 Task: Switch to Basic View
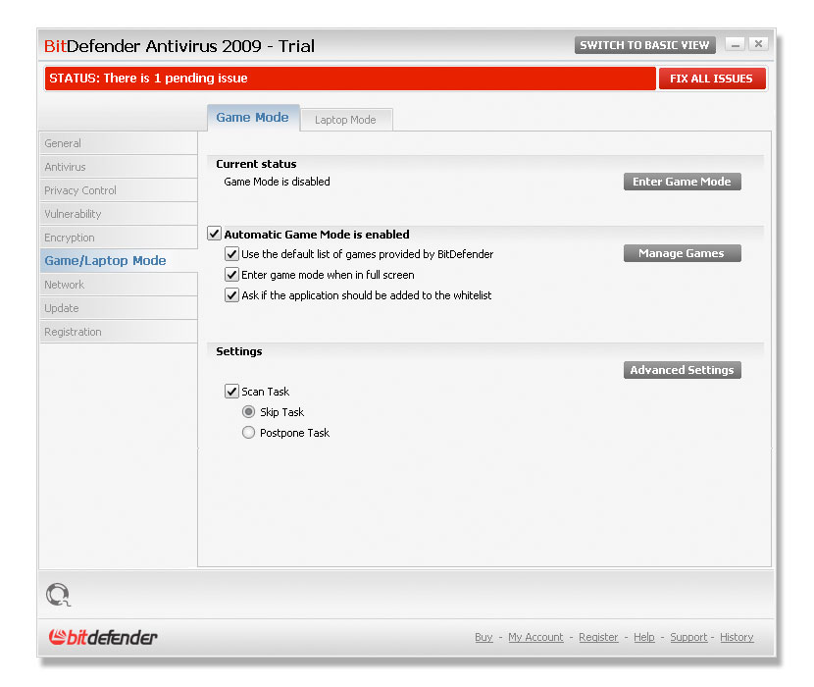[644, 44]
